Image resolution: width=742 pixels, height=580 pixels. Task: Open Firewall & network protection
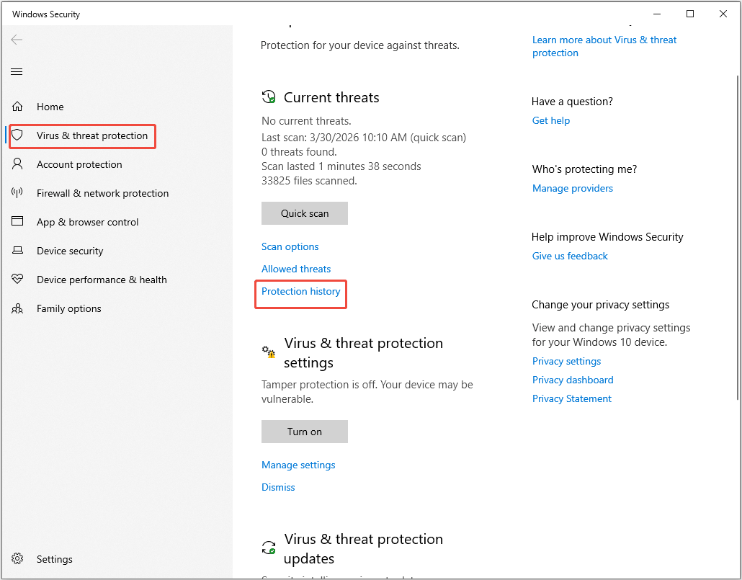[x=103, y=194]
